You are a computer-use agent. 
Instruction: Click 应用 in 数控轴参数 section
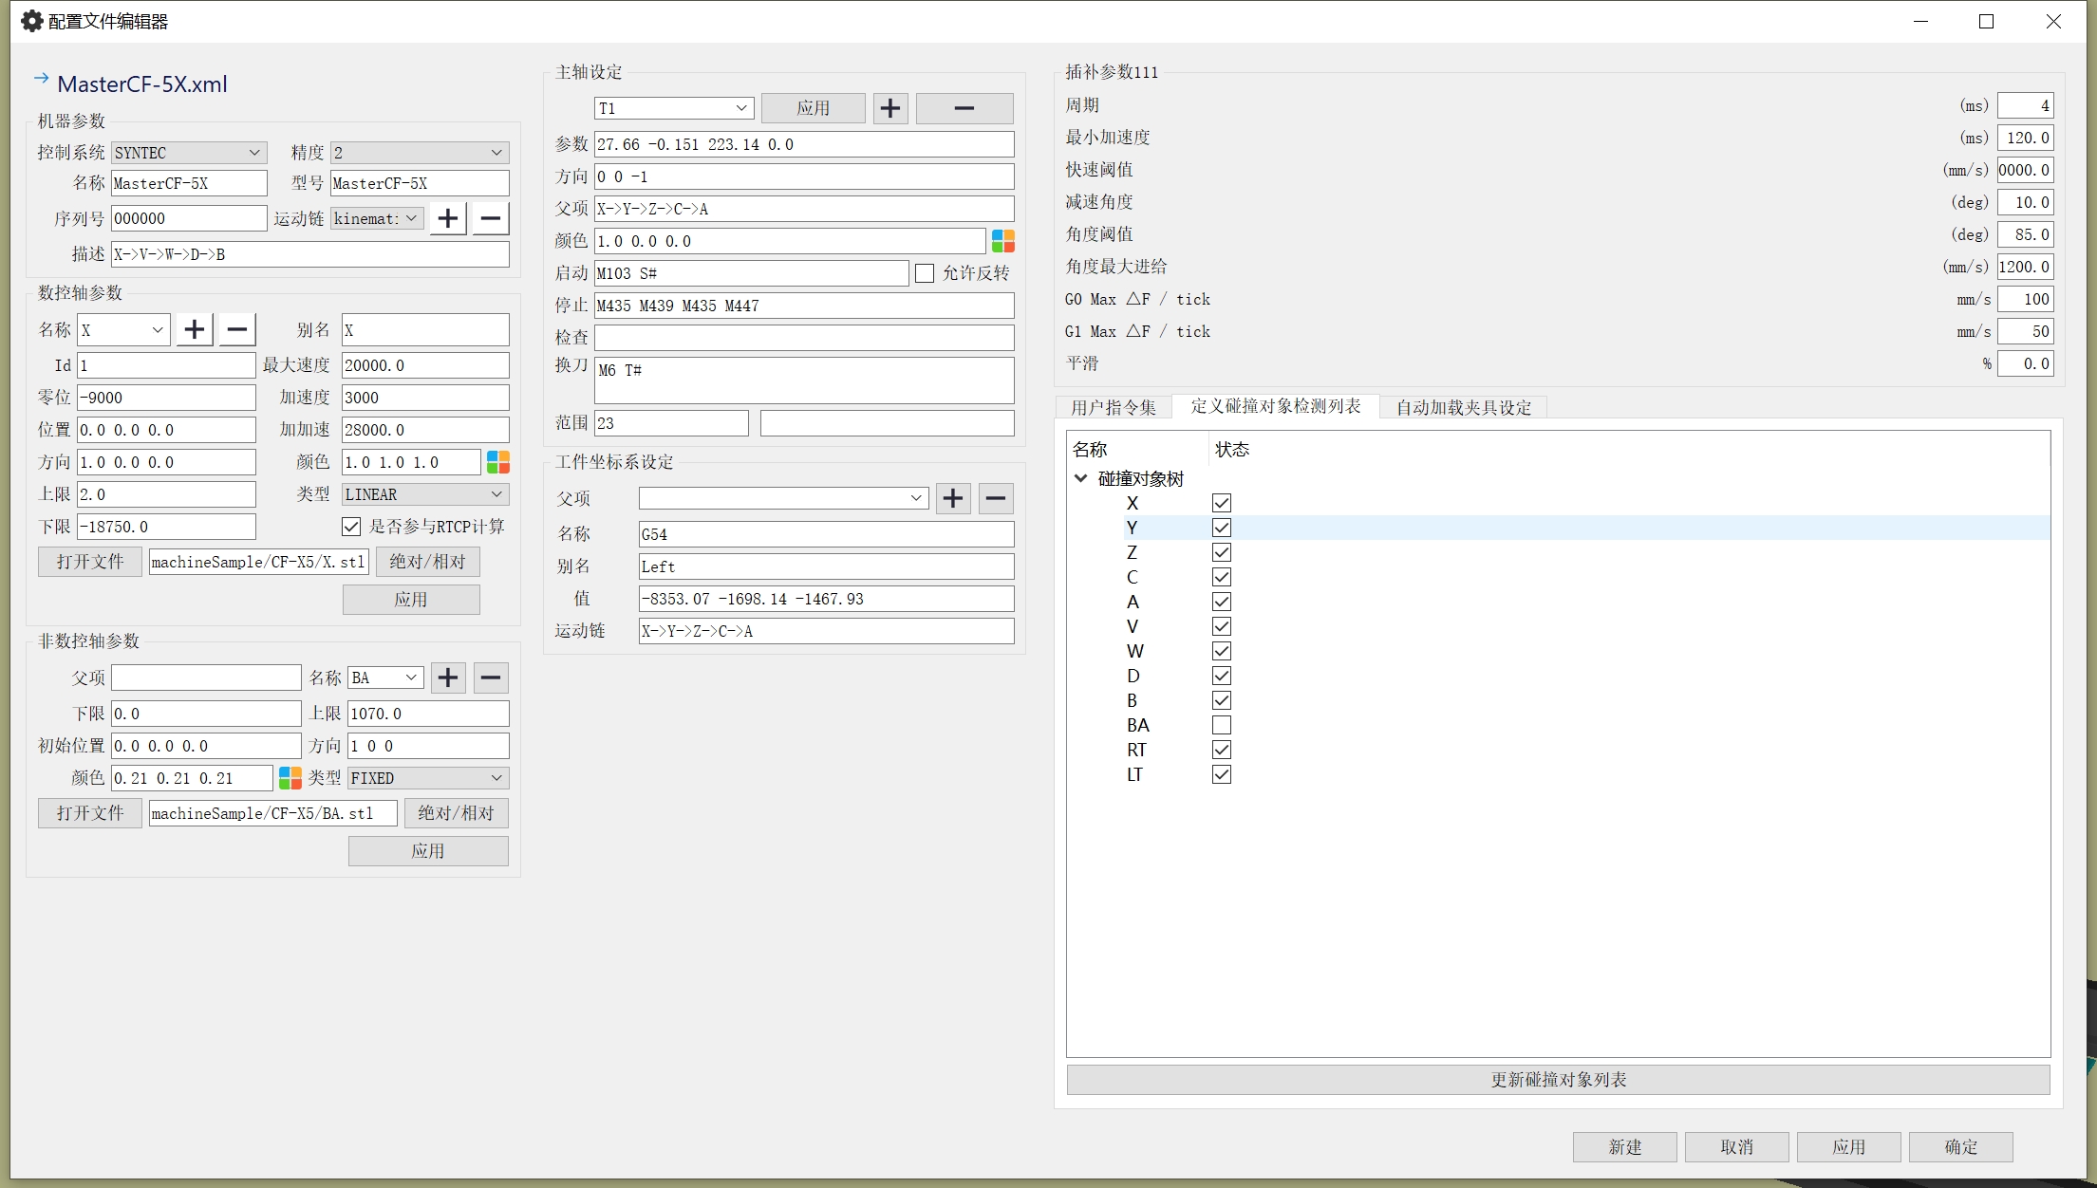click(411, 600)
